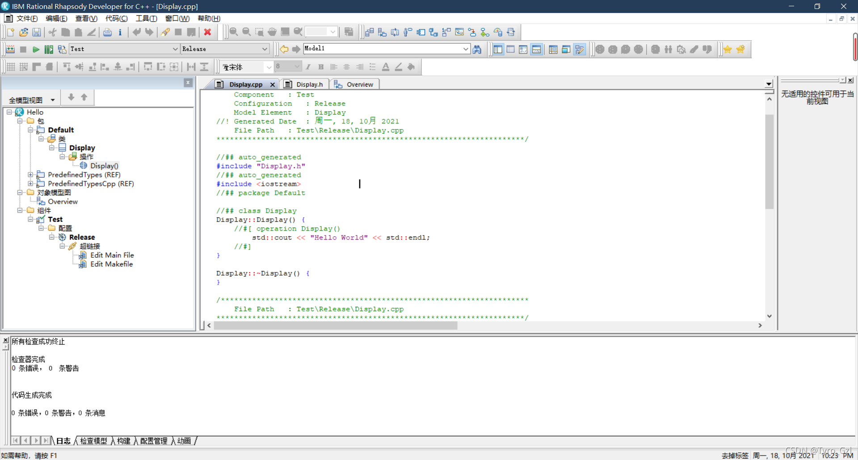858x460 pixels.
Task: Click the editor horizontal scrollbar thumb
Action: (x=336, y=326)
